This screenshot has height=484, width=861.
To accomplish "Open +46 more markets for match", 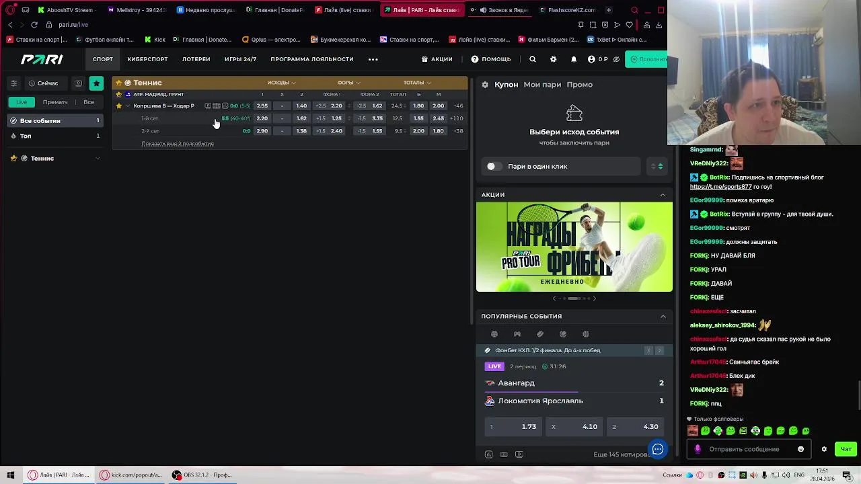I will point(458,106).
